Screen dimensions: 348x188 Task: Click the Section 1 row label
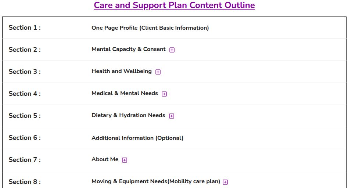tap(25, 28)
